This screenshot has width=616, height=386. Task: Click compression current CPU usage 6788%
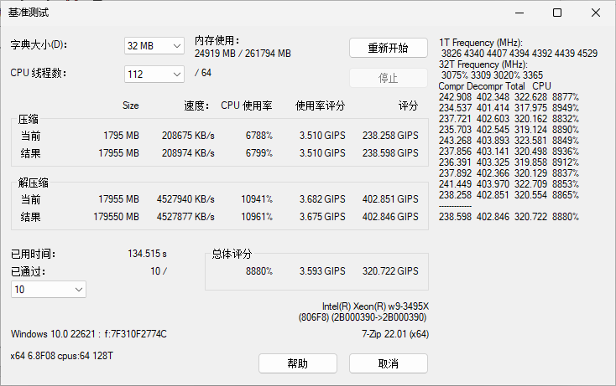(258, 136)
